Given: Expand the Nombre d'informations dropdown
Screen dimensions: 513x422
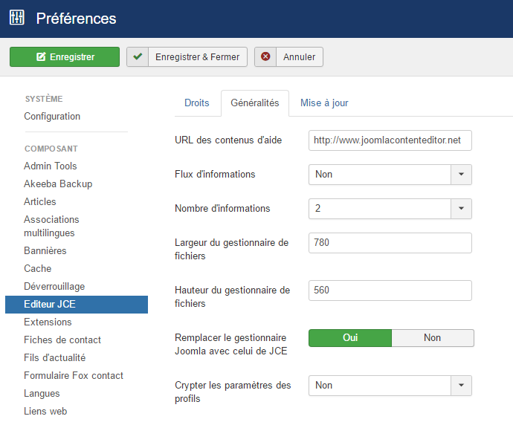Looking at the screenshot, I should coord(390,209).
